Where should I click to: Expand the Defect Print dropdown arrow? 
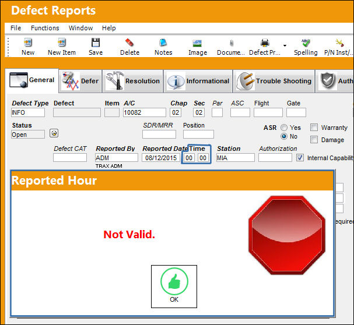[x=285, y=45]
